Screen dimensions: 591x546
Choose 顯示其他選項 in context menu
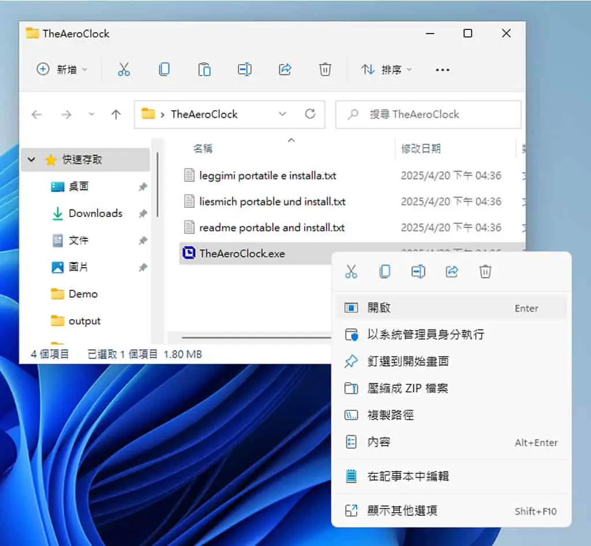[451, 511]
